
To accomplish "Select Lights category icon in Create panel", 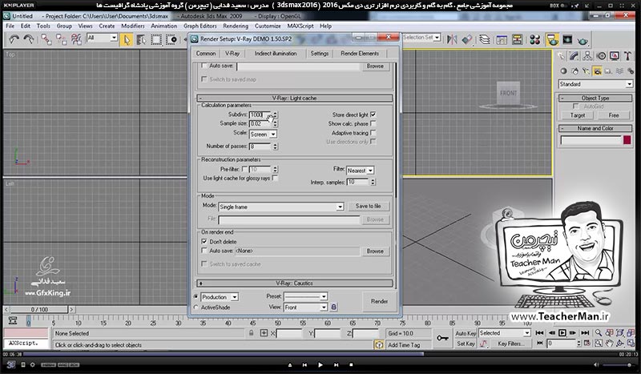I will (x=586, y=70).
